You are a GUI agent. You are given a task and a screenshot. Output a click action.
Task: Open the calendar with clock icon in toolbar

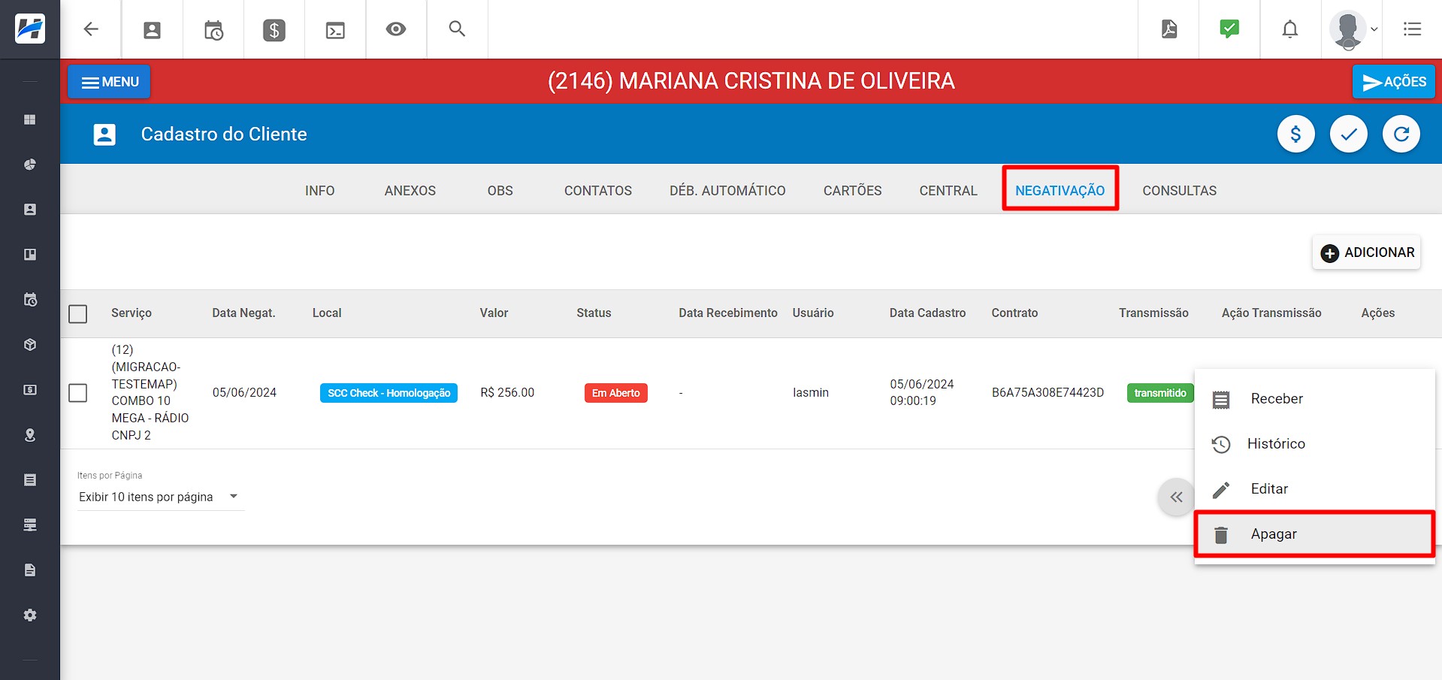coord(213,29)
